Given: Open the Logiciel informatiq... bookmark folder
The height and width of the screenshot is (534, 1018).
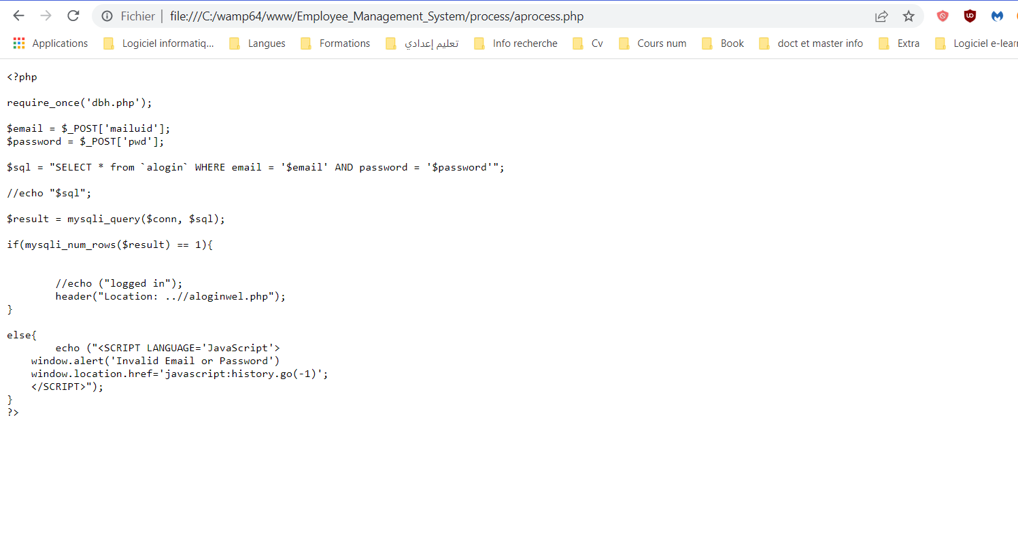Looking at the screenshot, I should tap(158, 43).
